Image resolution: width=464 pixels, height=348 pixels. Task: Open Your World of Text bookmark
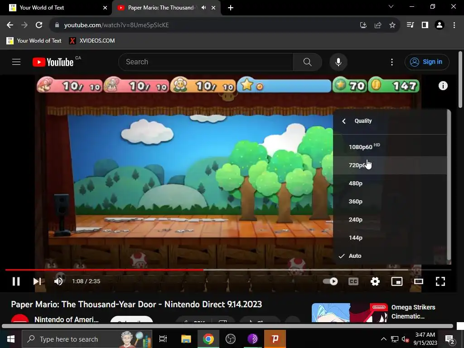[34, 41]
